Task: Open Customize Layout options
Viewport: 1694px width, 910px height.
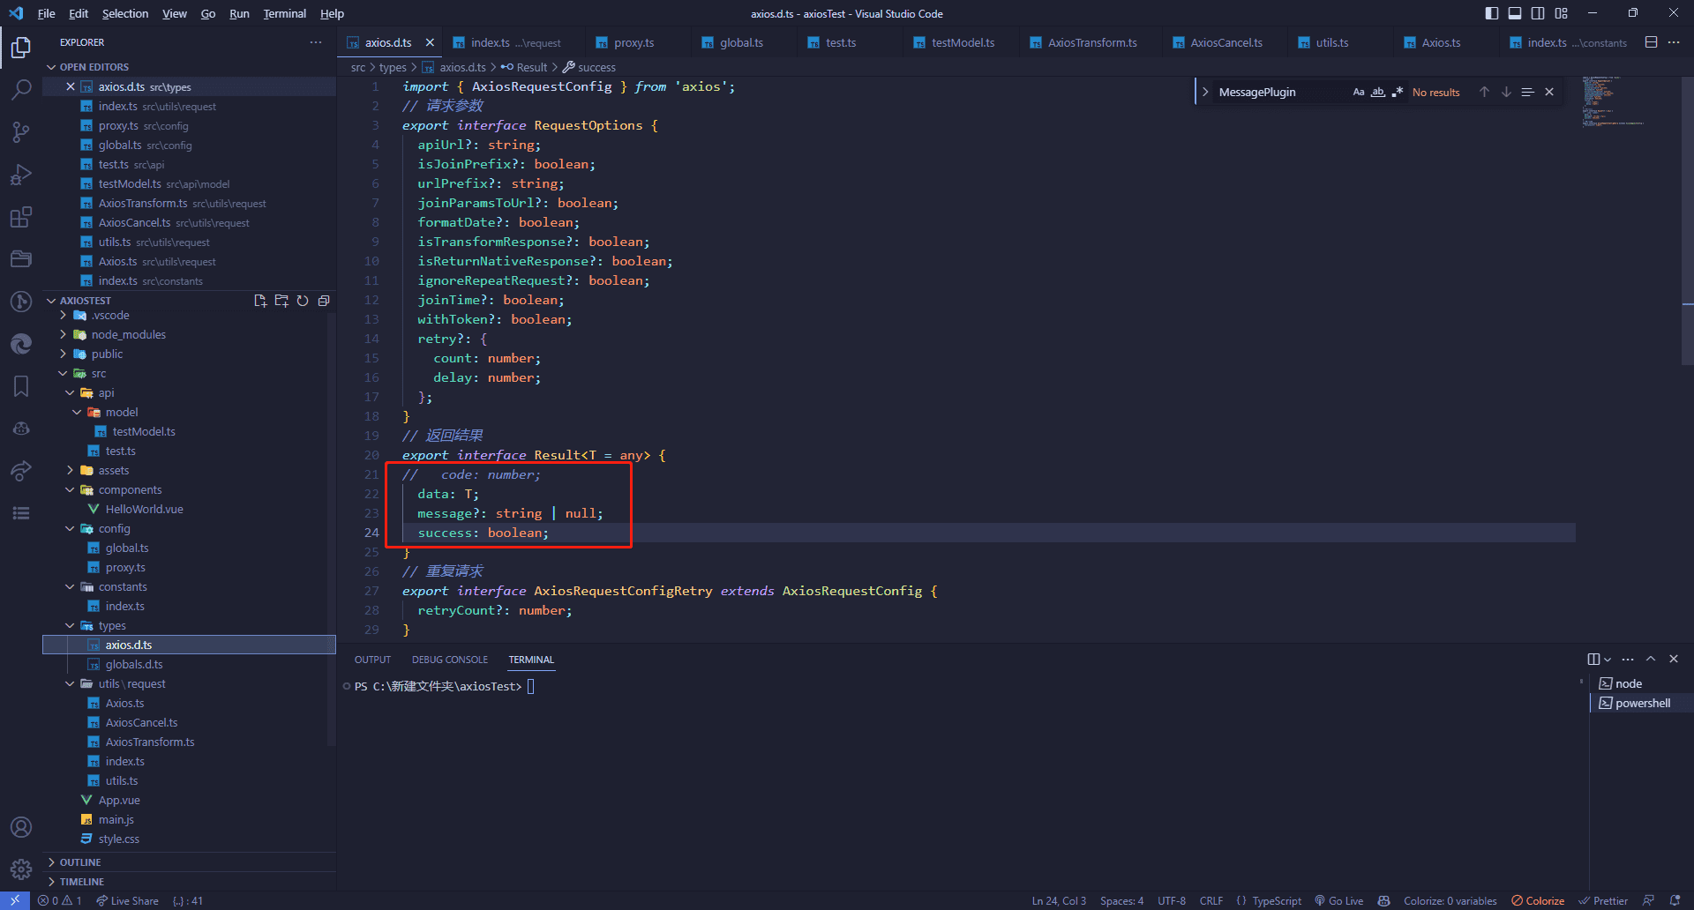Action: (x=1562, y=13)
